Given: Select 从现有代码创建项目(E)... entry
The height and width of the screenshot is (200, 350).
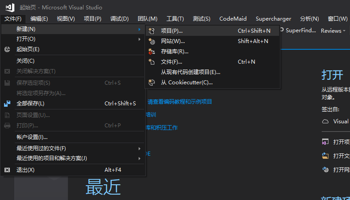Looking at the screenshot, I should [213, 72].
